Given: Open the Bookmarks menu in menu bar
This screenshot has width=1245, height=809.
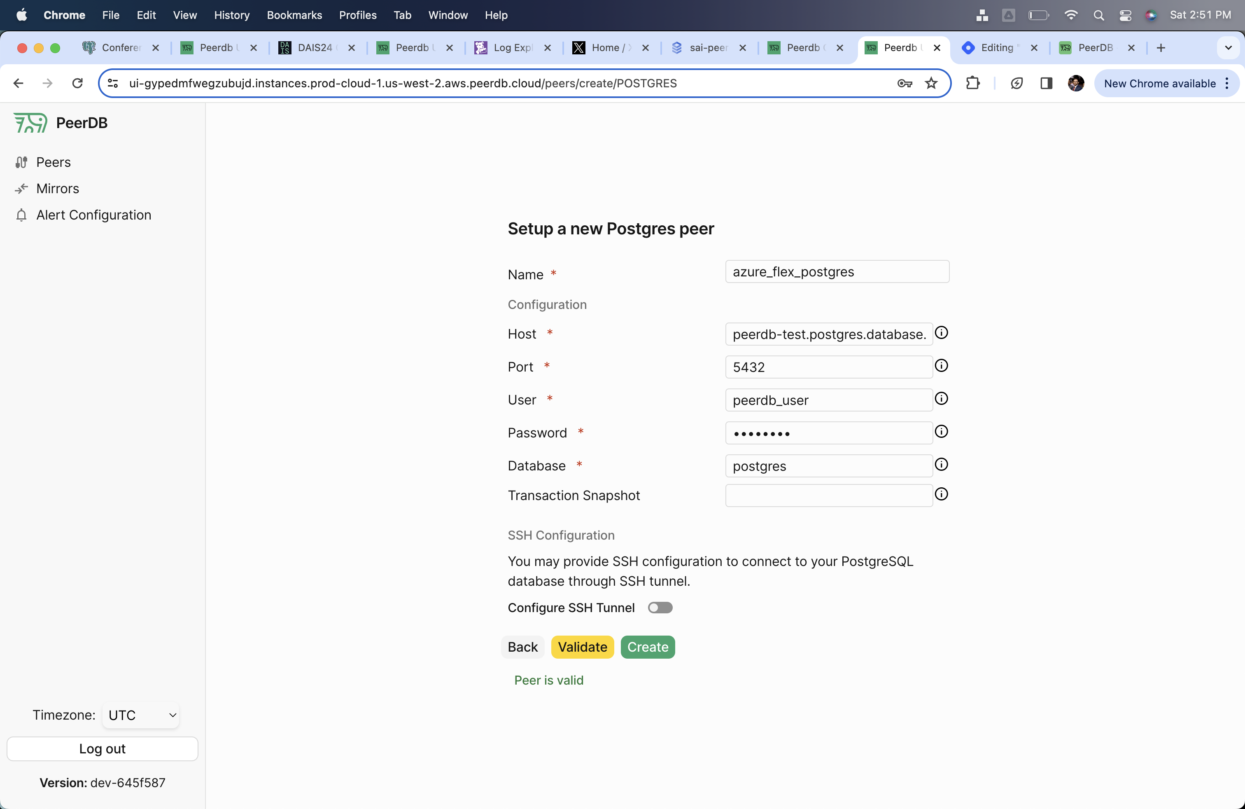Looking at the screenshot, I should pos(294,15).
